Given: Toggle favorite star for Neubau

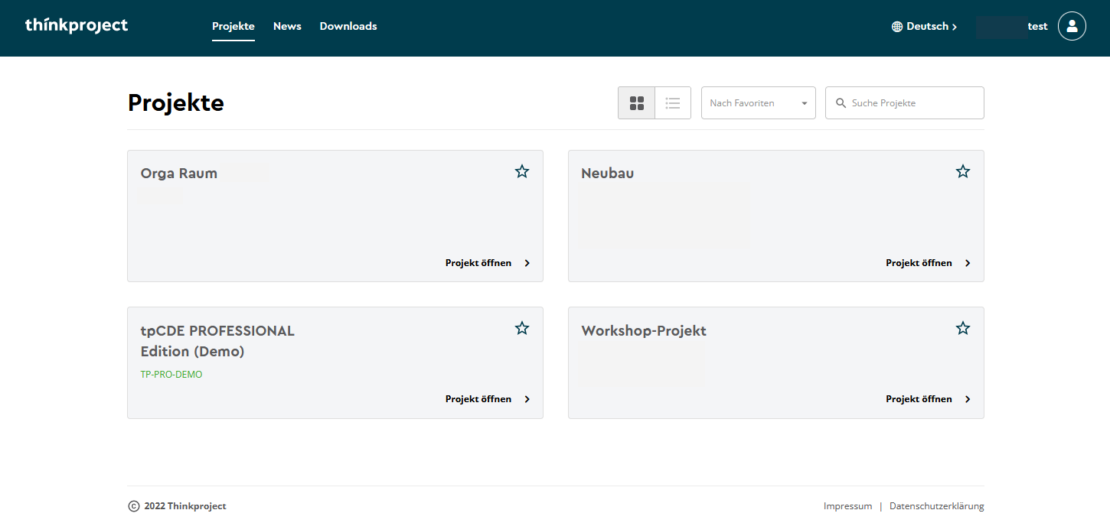Looking at the screenshot, I should pyautogui.click(x=963, y=171).
